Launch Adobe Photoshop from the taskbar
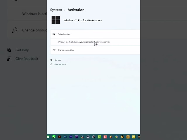 point(65,137)
